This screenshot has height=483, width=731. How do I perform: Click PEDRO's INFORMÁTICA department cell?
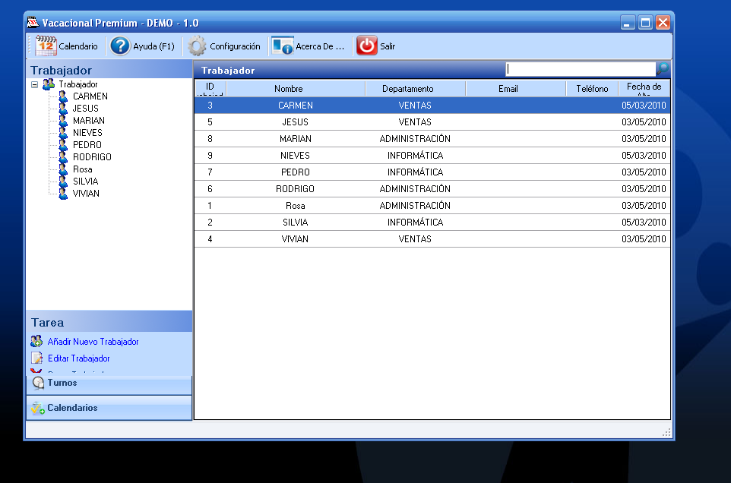[x=416, y=172]
